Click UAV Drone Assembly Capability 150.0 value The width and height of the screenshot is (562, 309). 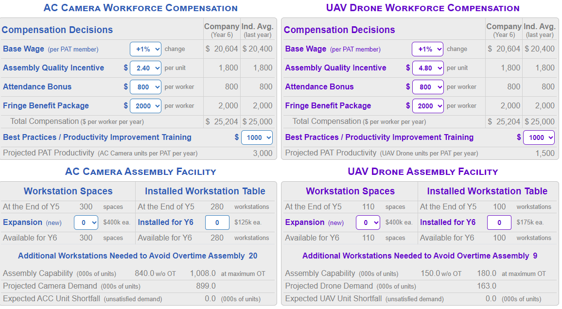tap(430, 274)
